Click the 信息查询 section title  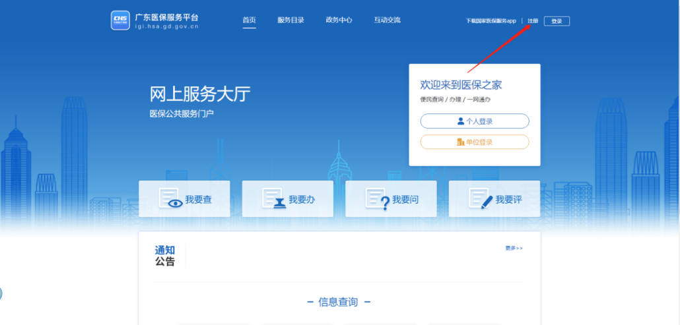click(339, 302)
